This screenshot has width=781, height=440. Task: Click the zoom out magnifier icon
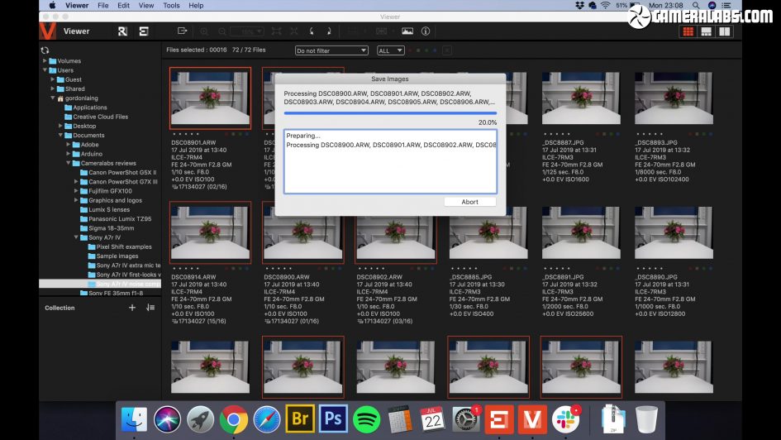[222, 31]
